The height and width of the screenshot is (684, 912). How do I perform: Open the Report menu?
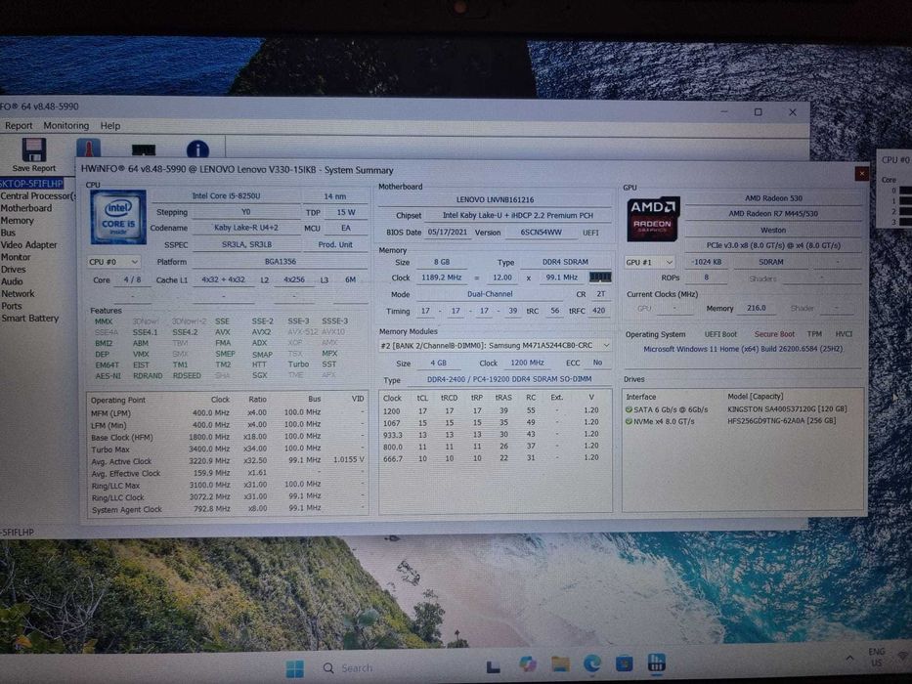19,126
